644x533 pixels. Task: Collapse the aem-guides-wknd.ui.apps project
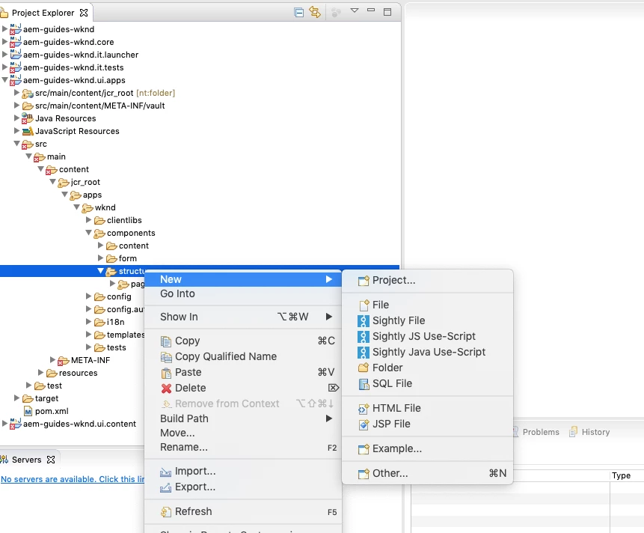point(4,79)
